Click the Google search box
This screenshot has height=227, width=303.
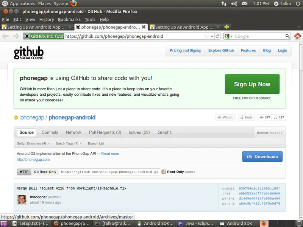click(259, 36)
